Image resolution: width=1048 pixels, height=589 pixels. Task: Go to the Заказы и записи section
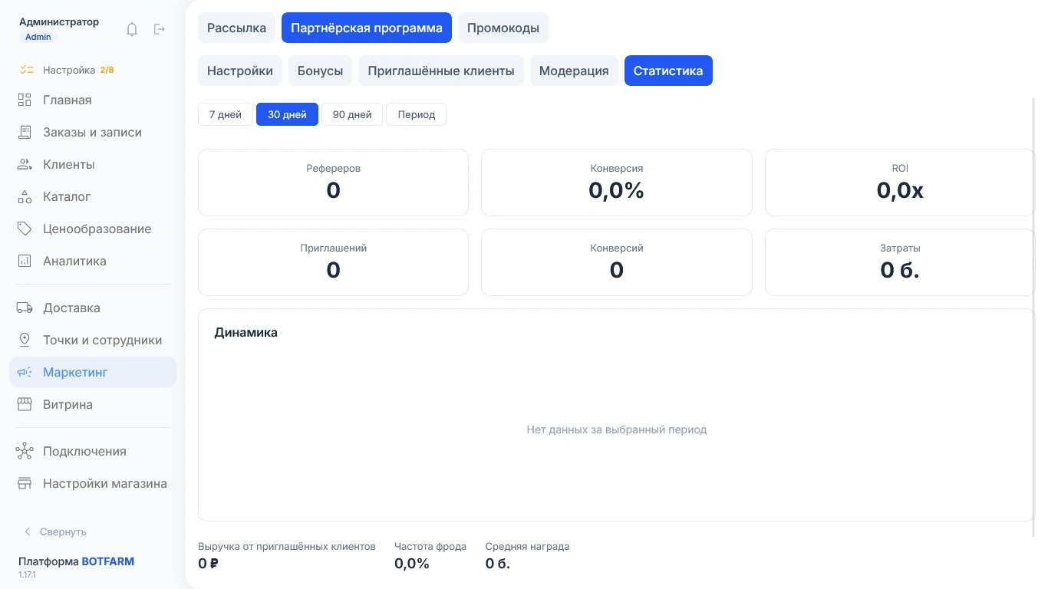93,132
